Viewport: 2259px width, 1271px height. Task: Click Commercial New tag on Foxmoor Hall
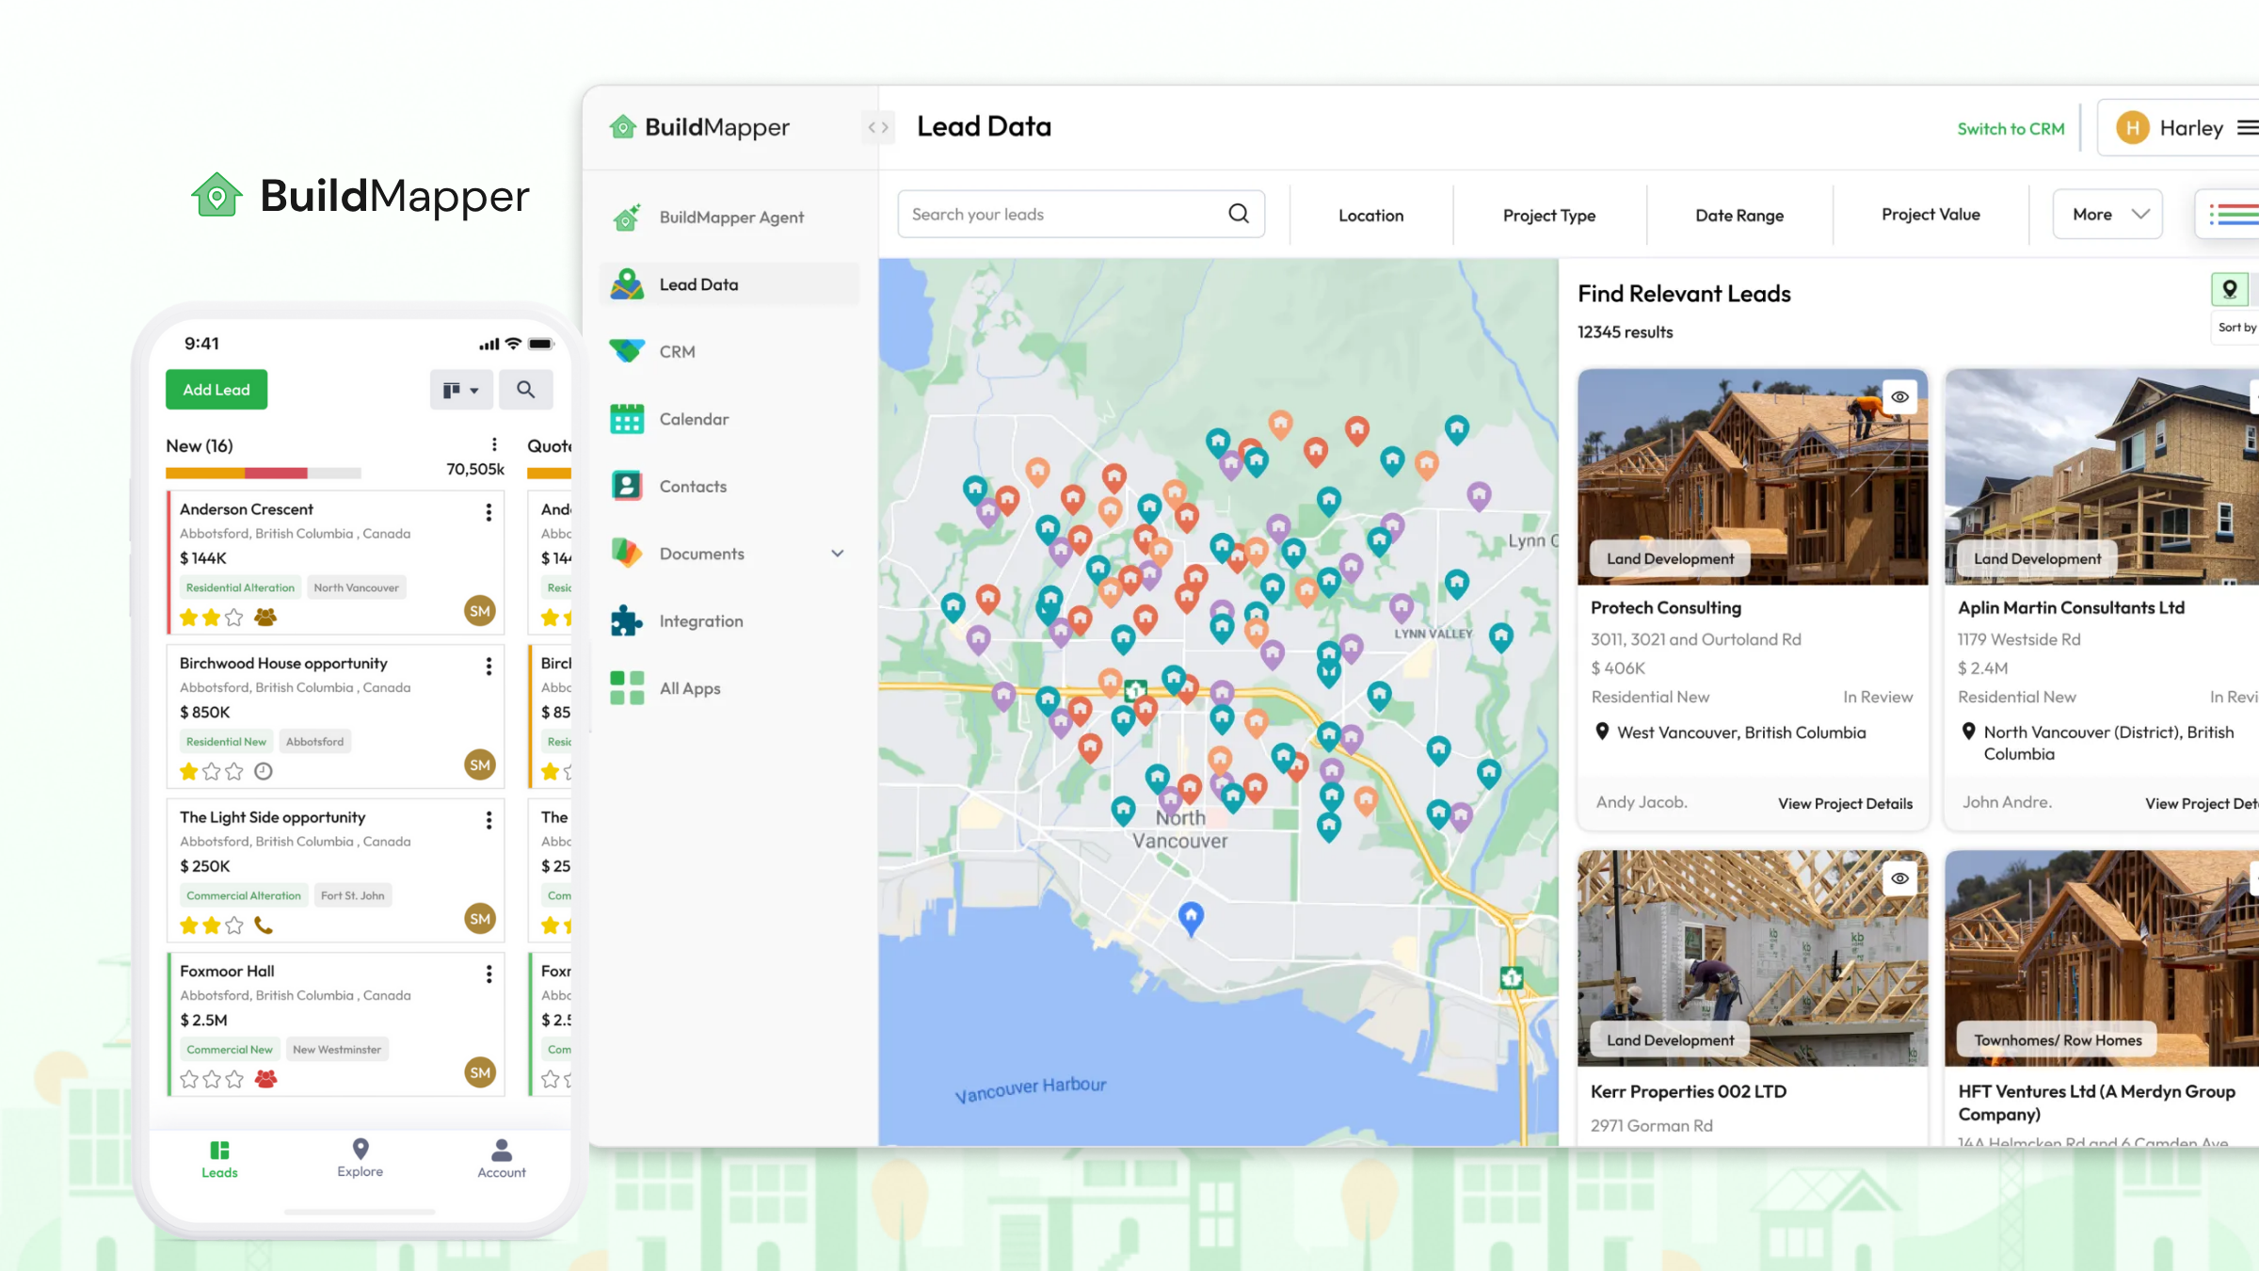[230, 1050]
